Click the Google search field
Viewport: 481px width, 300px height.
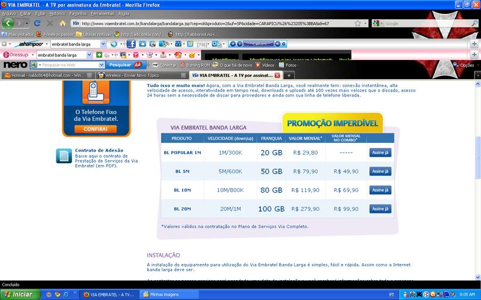pos(426,23)
